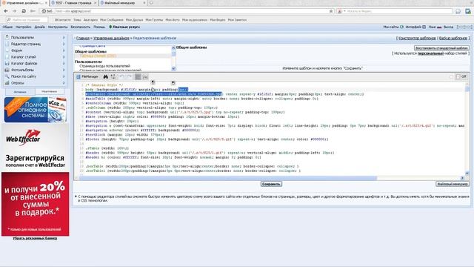Open the Общее menu
Viewport: 474px width, 267px height.
pos(7,27)
